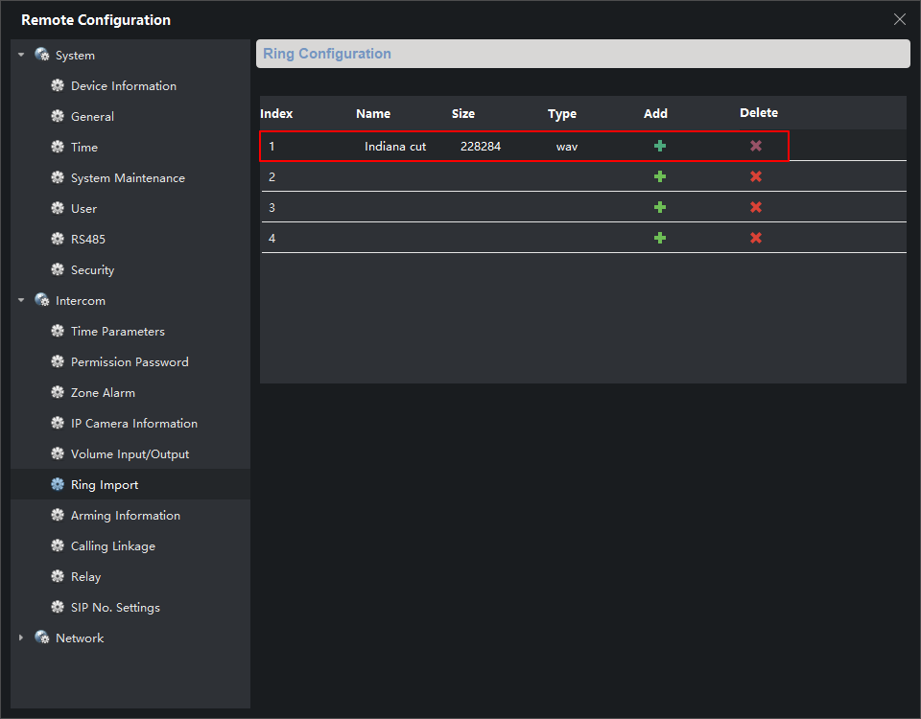Click the green plus icon for index 2
This screenshot has width=921, height=719.
pyautogui.click(x=659, y=176)
